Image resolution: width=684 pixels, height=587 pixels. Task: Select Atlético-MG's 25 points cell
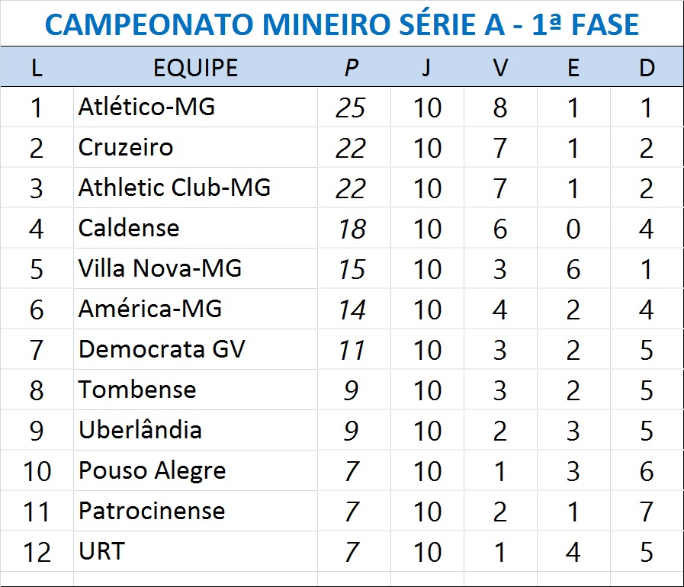click(351, 107)
